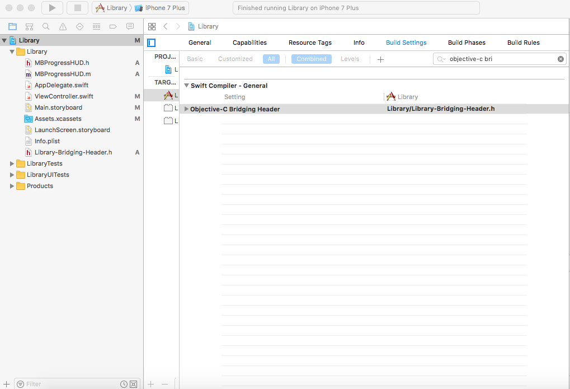Select the Basic settings filter
Screen dimensions: 570x389
(x=195, y=58)
